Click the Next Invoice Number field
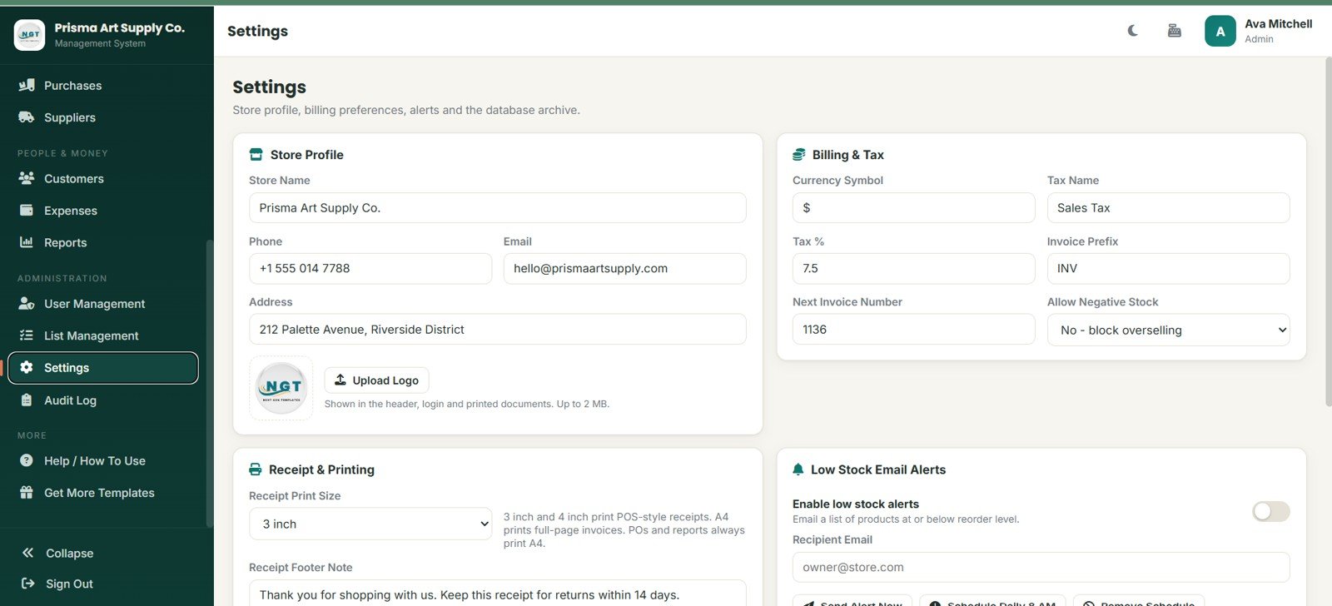Viewport: 1332px width, 606px height. coord(914,329)
